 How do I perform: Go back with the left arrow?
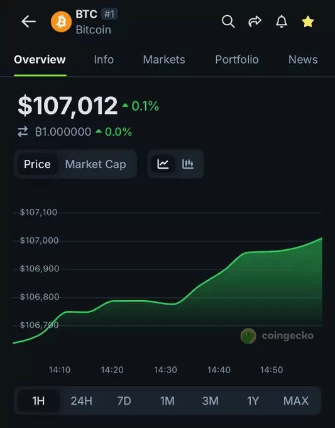coord(29,21)
